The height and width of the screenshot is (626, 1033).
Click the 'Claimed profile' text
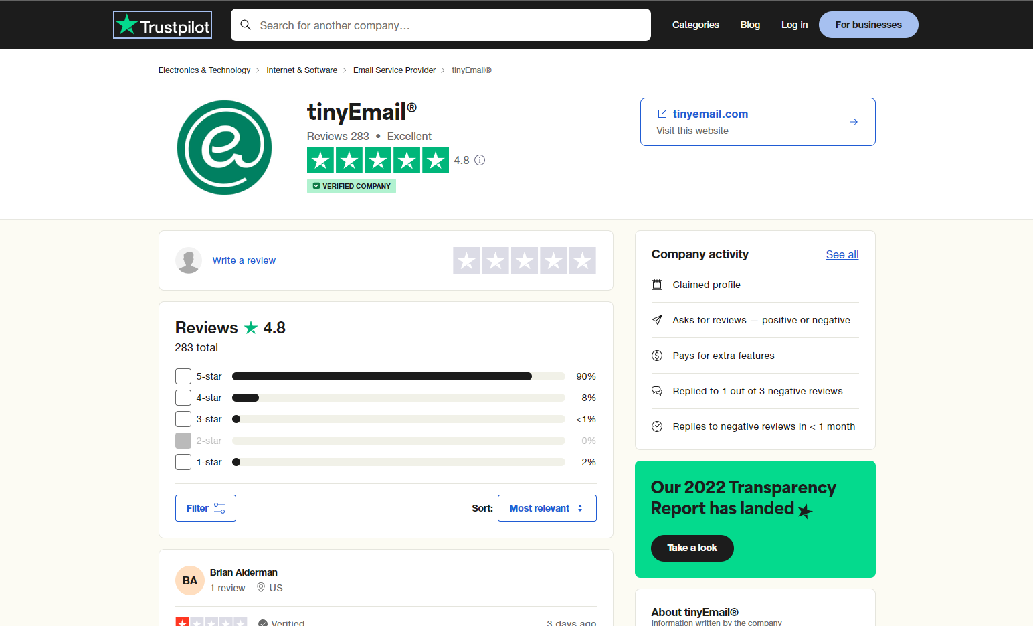coord(707,285)
